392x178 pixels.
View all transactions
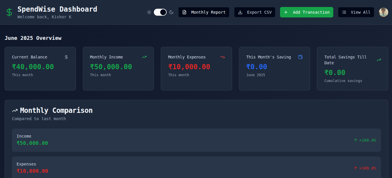[x=356, y=12]
